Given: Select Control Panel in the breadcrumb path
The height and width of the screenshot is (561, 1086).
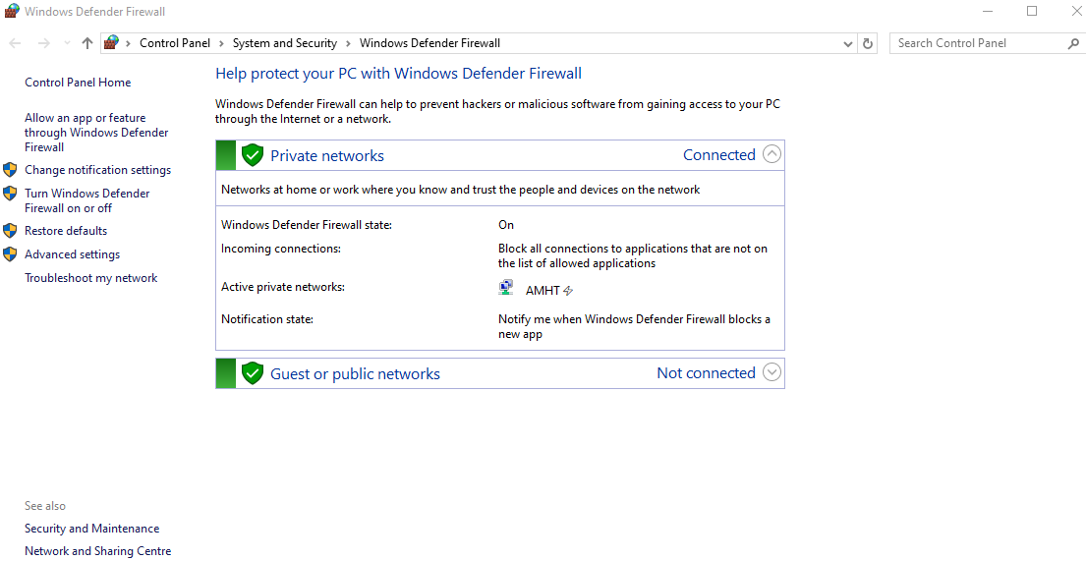Looking at the screenshot, I should [175, 43].
